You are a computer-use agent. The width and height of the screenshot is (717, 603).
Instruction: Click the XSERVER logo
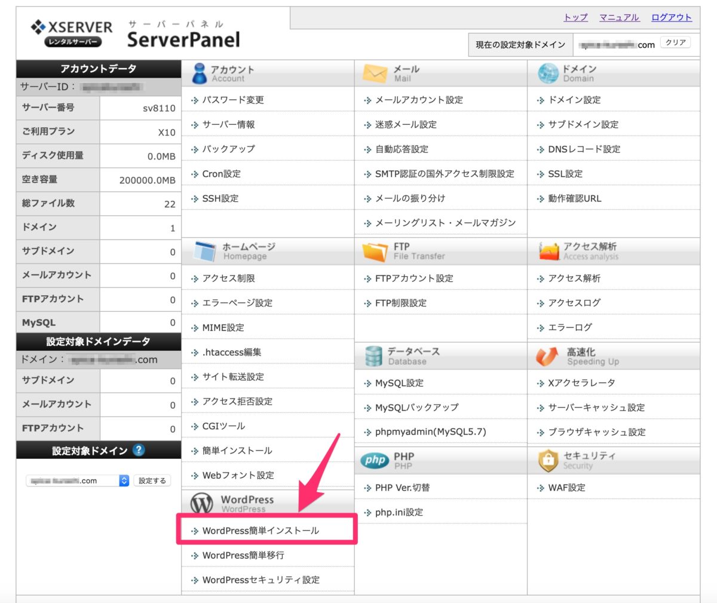point(72,34)
